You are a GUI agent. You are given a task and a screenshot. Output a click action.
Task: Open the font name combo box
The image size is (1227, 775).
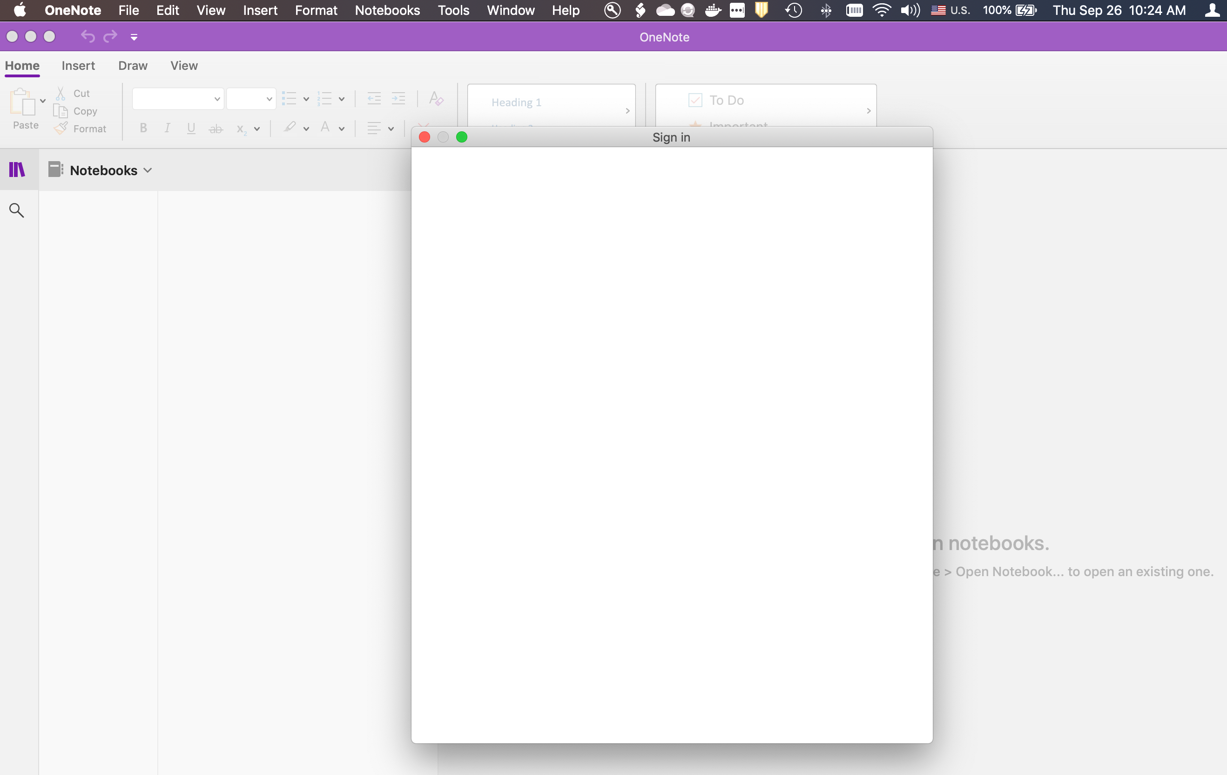pyautogui.click(x=178, y=99)
